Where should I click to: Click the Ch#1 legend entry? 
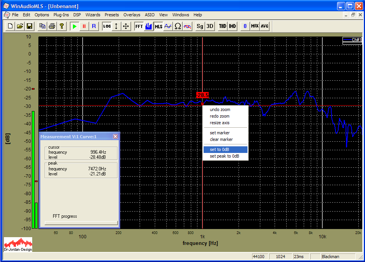(x=352, y=40)
